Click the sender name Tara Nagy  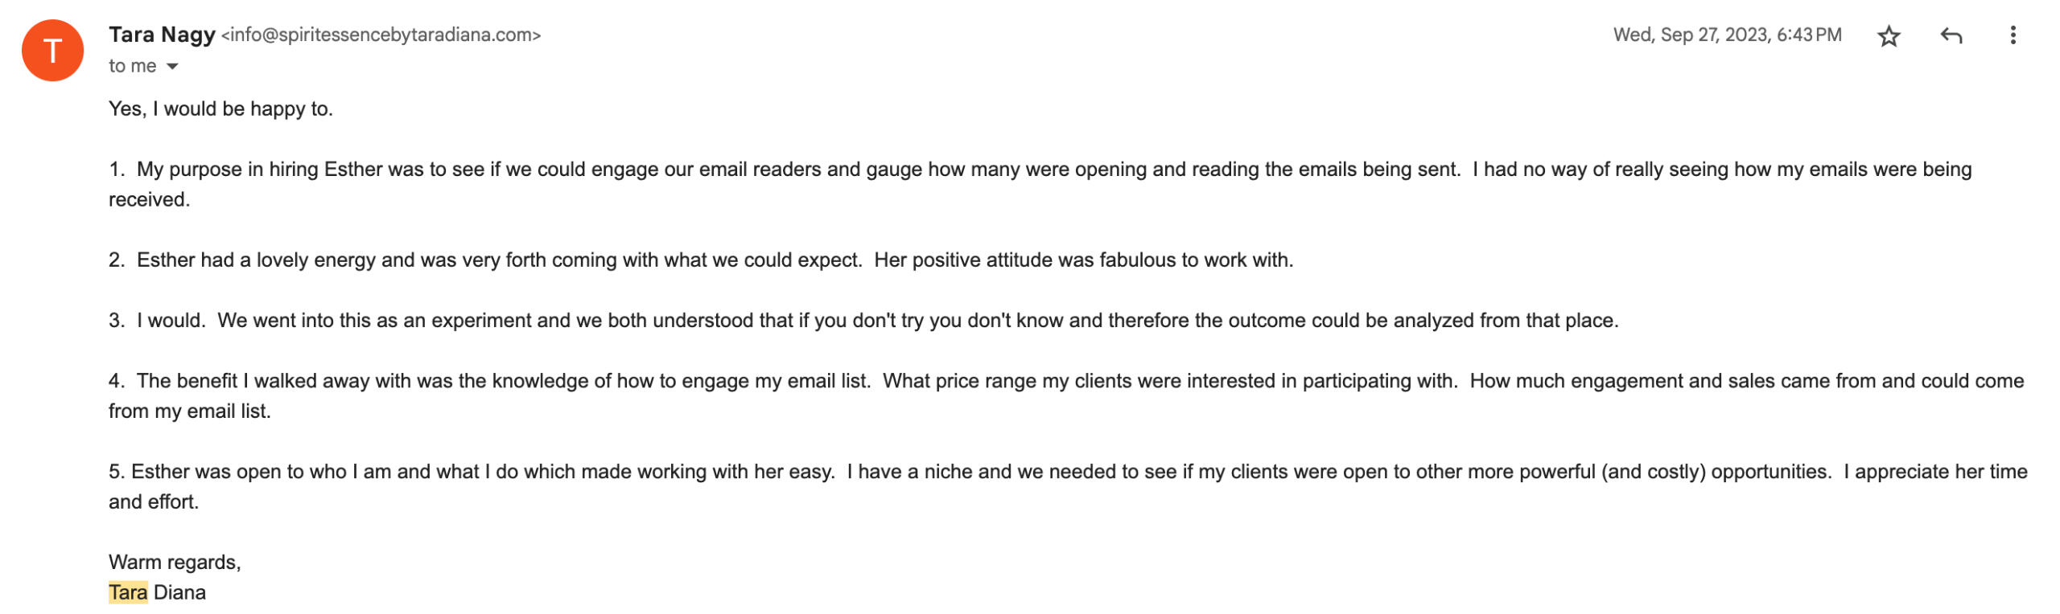[162, 35]
